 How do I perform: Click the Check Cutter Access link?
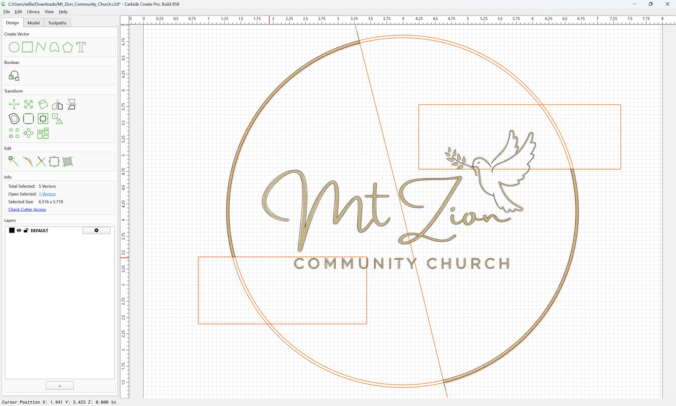[x=27, y=209]
